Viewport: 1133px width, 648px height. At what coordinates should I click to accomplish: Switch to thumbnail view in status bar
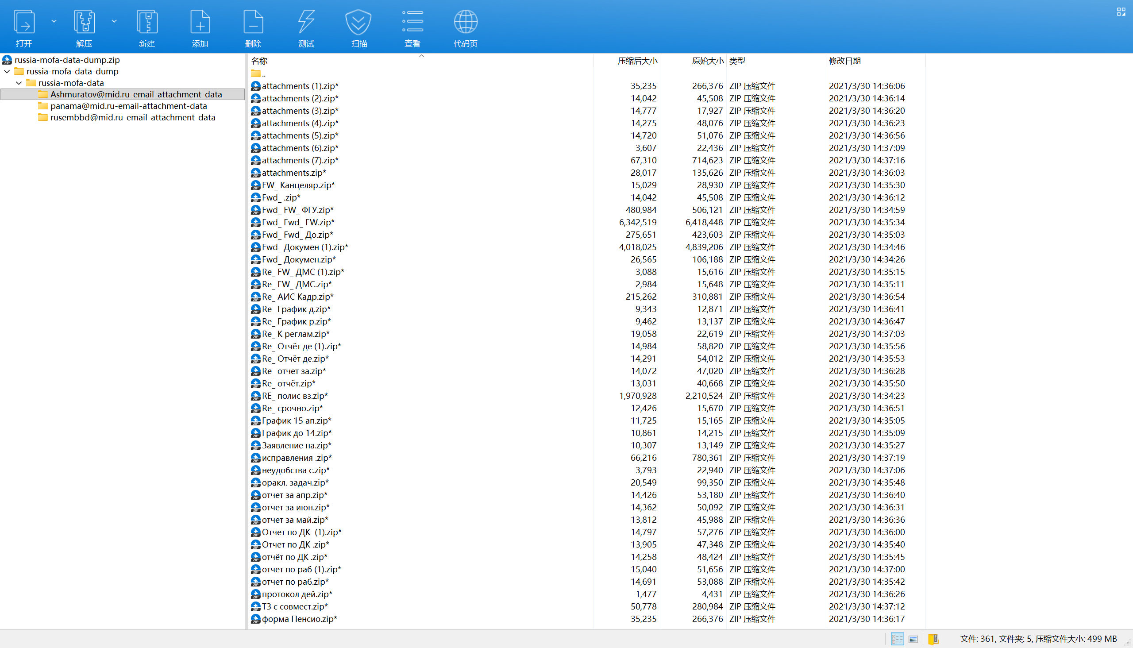click(x=913, y=639)
